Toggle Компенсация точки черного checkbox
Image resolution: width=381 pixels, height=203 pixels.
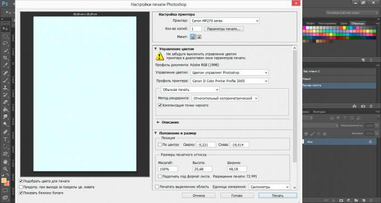tap(160, 106)
